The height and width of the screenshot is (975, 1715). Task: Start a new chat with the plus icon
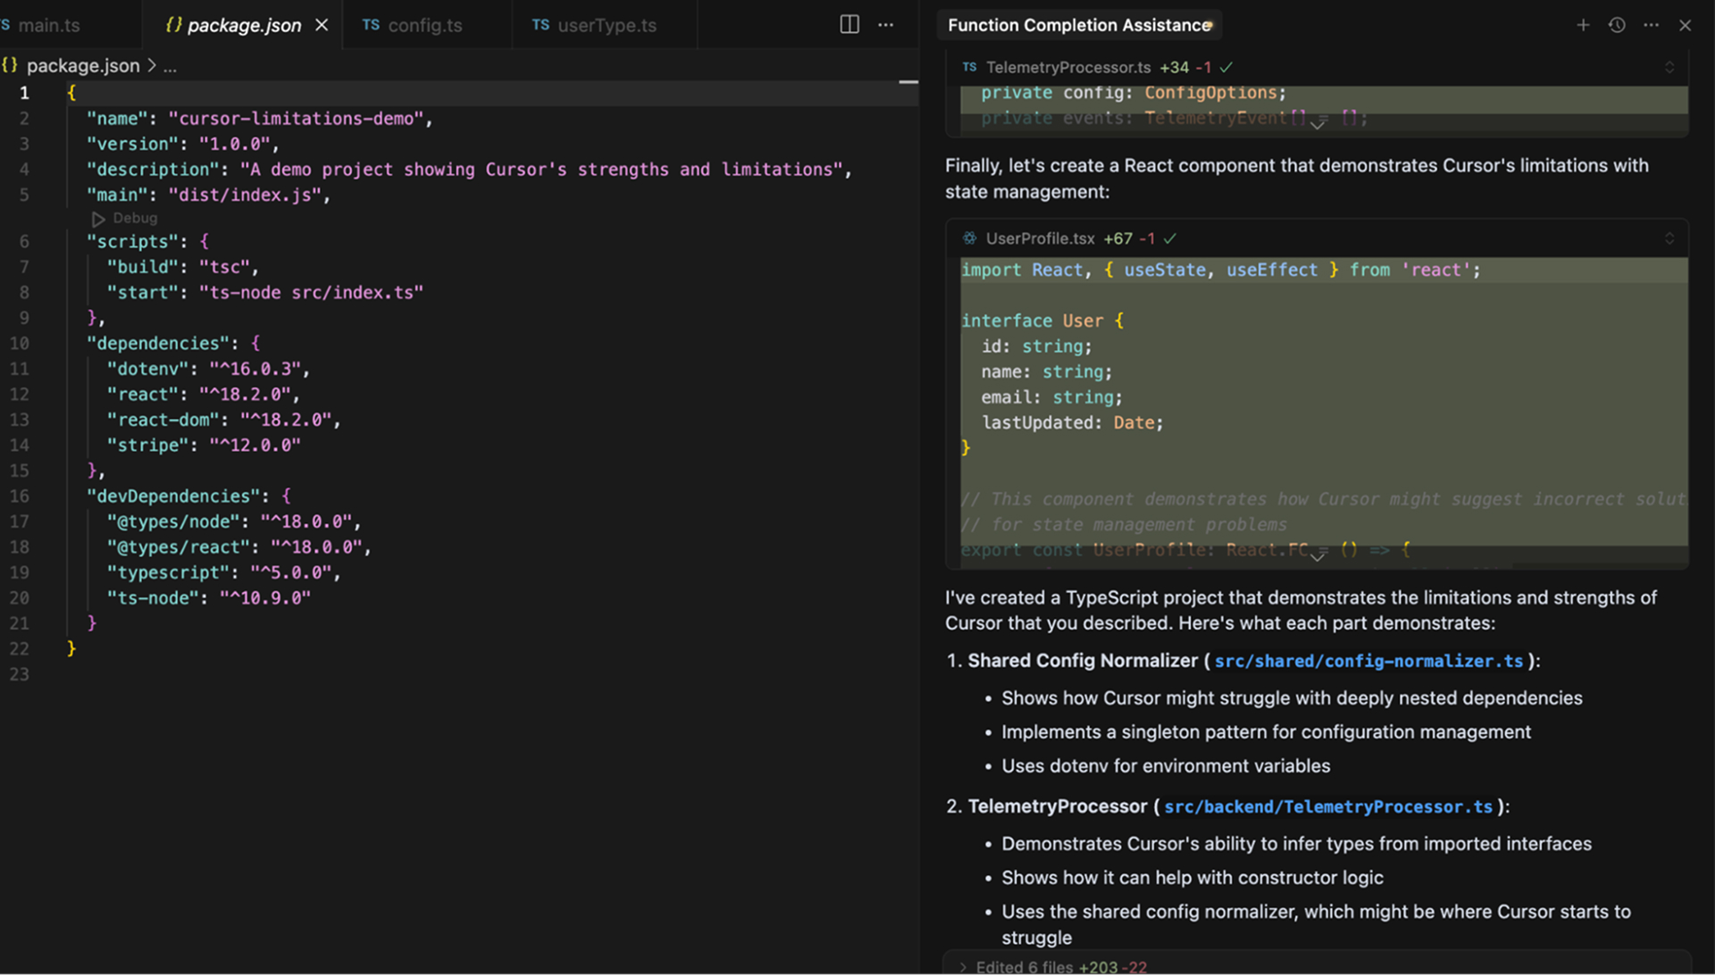[x=1583, y=25]
